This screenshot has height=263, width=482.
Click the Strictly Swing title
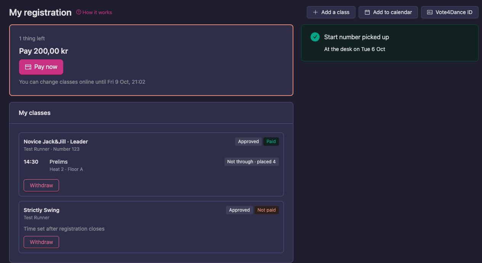(42, 210)
